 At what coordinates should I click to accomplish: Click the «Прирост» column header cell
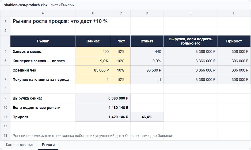click(234, 41)
